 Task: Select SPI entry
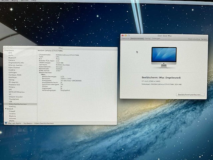(x=10, y=94)
